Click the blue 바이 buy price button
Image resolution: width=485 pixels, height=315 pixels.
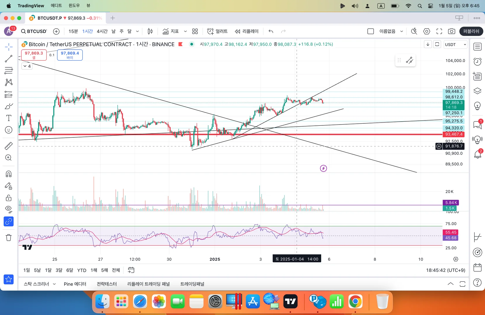pyautogui.click(x=70, y=55)
